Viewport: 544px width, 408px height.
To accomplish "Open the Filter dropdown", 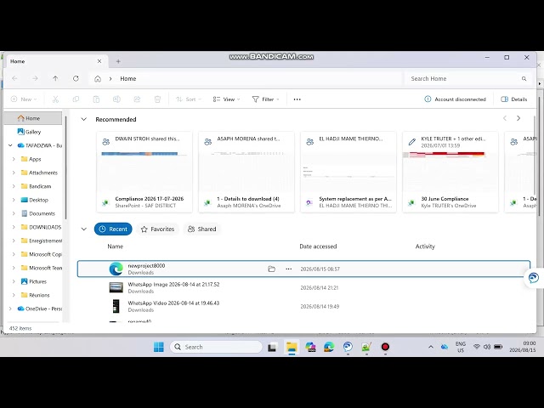I will pyautogui.click(x=265, y=99).
